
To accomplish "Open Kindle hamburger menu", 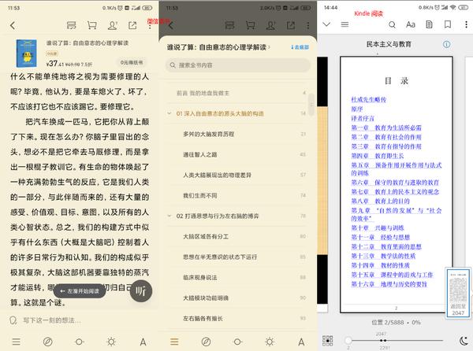I will pyautogui.click(x=345, y=24).
